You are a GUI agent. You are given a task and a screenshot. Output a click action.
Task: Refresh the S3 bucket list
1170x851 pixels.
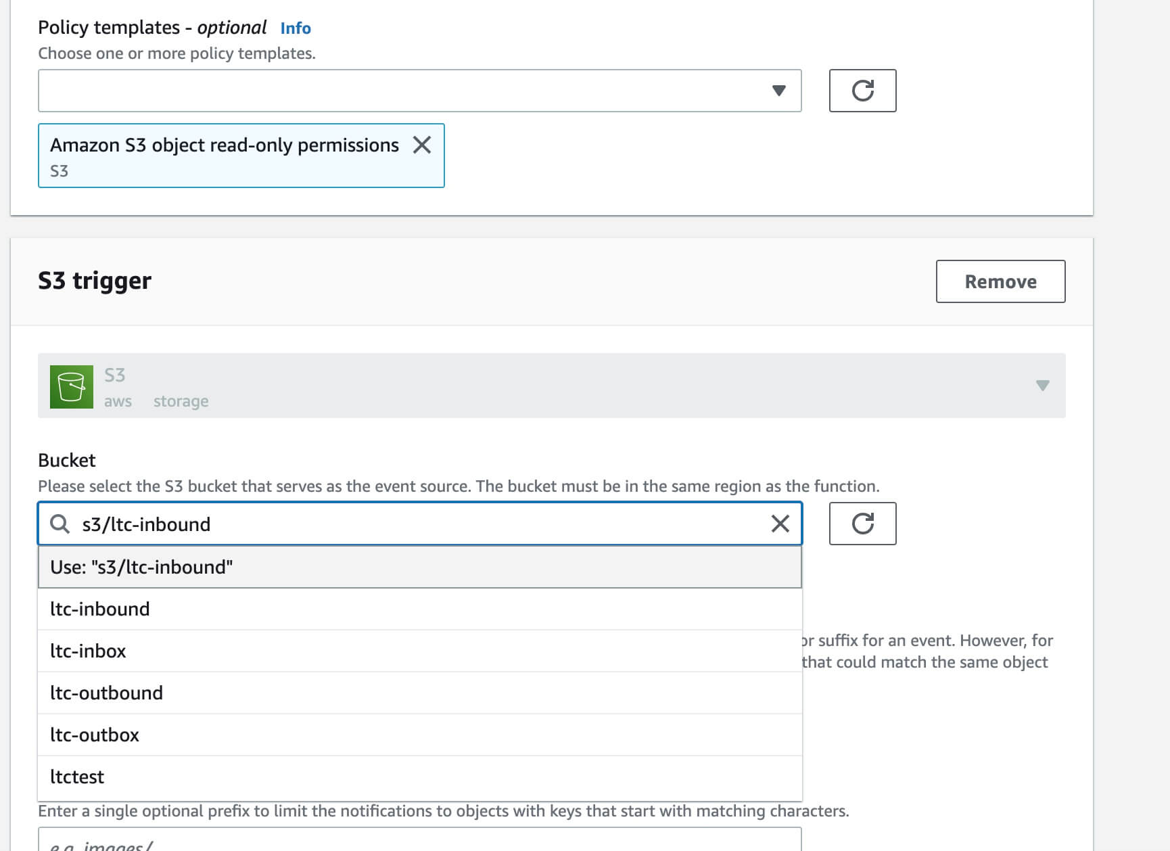862,524
